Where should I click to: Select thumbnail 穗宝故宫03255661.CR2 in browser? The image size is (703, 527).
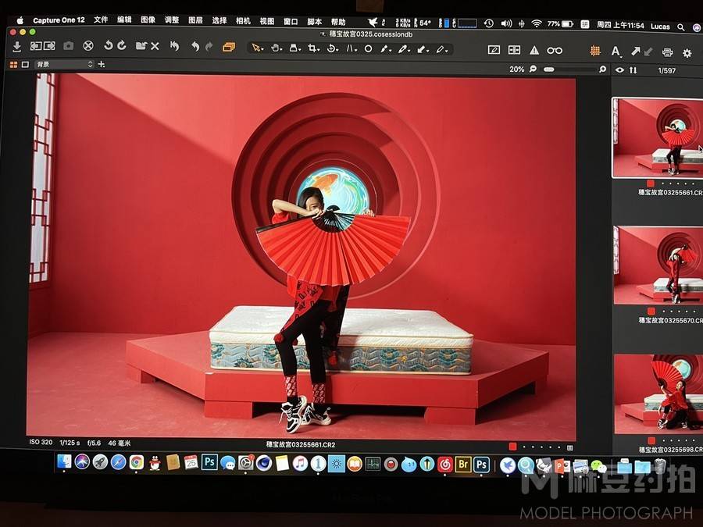coord(657,137)
